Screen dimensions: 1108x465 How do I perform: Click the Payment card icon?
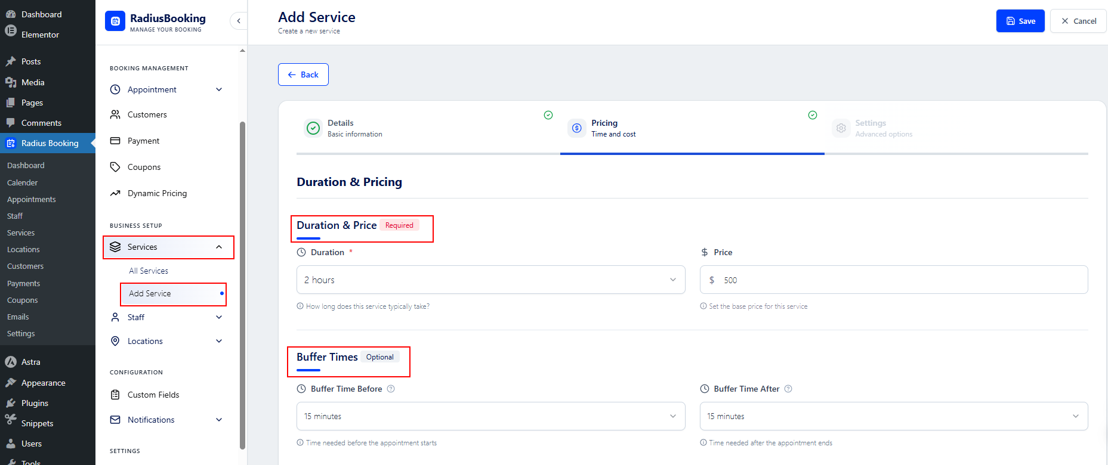tap(115, 141)
